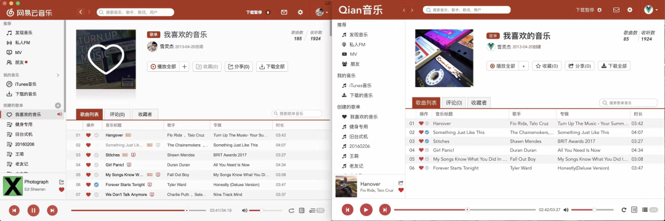Go to previous track in Qian音乐 player

347,209
